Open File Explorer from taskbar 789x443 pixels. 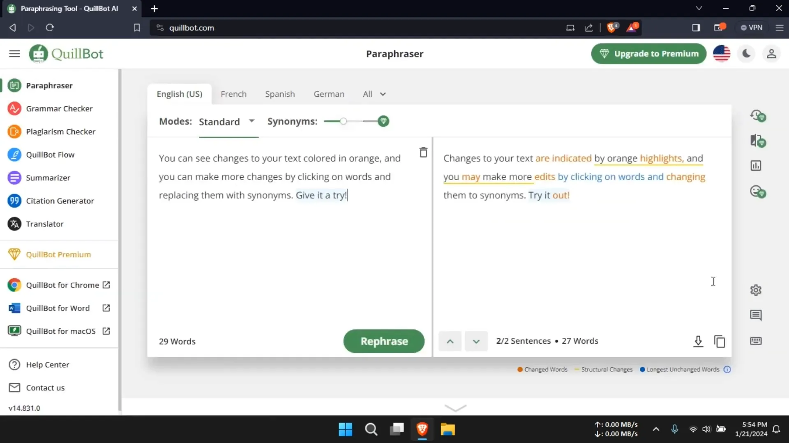448,429
